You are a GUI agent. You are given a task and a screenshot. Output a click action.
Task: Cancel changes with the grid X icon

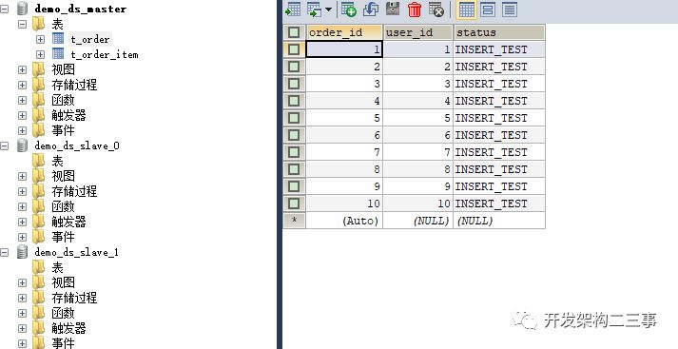[436, 10]
